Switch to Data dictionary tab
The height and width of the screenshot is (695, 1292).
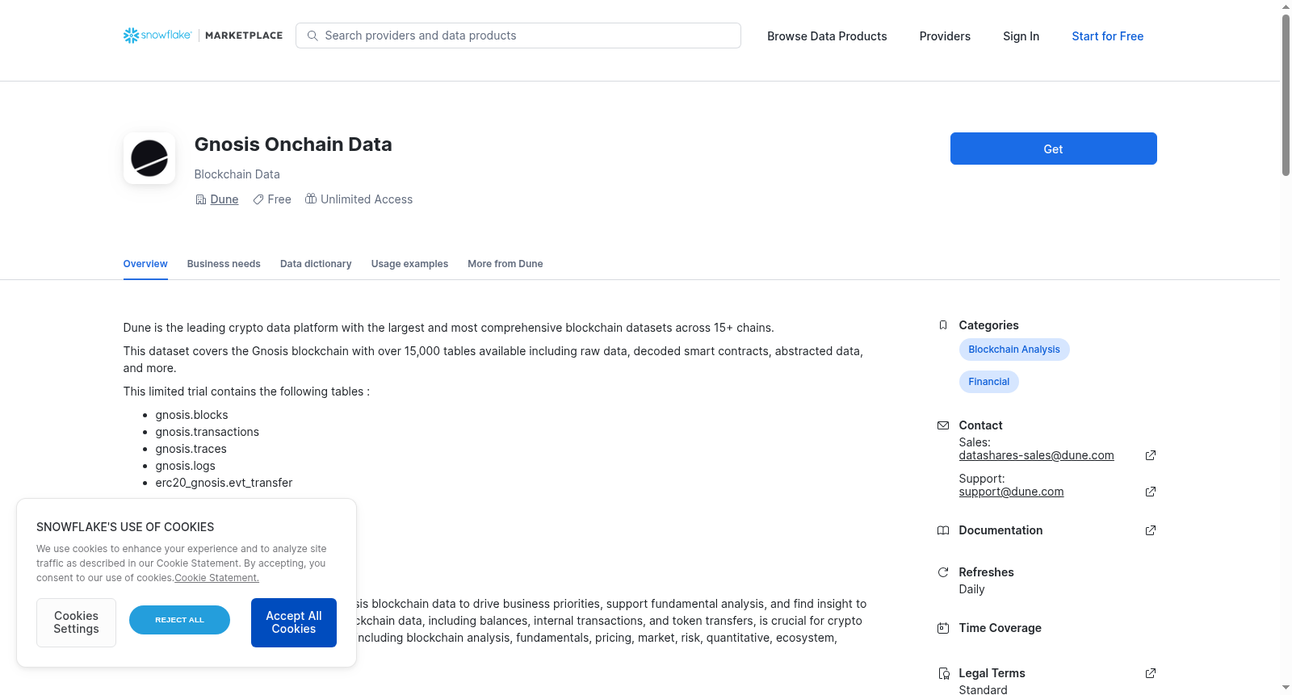point(316,264)
